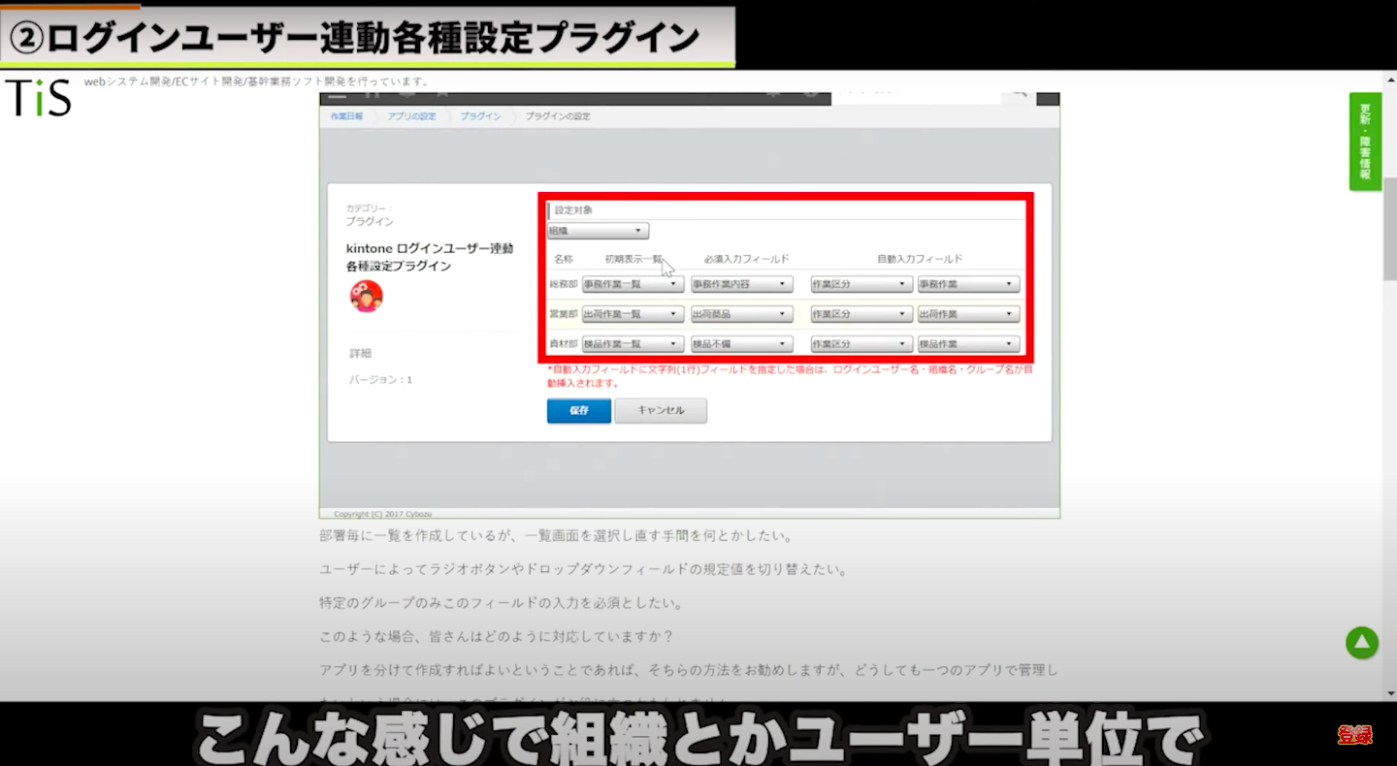
Task: Open アプリの設定 breadcrumb link
Action: [411, 116]
